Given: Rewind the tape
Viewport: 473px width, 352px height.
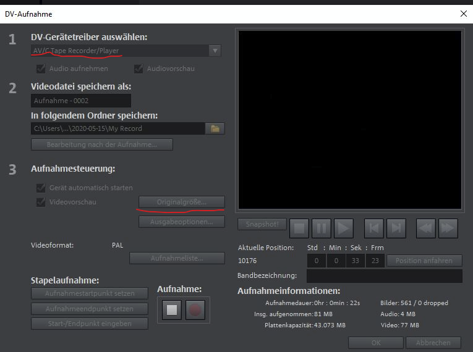Looking at the screenshot, I should coord(425,228).
